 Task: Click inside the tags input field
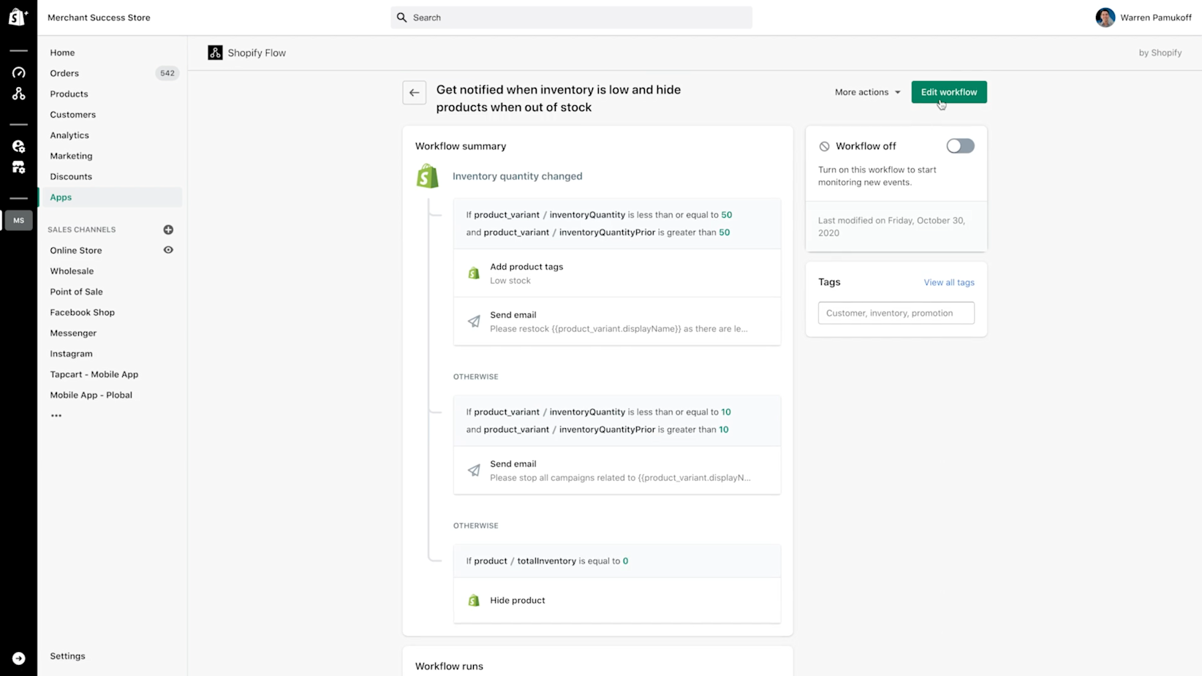[896, 313]
